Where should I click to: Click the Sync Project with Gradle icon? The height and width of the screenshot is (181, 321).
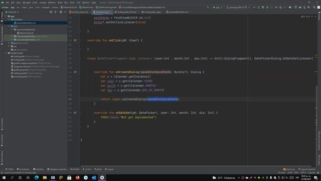coord(300,7)
